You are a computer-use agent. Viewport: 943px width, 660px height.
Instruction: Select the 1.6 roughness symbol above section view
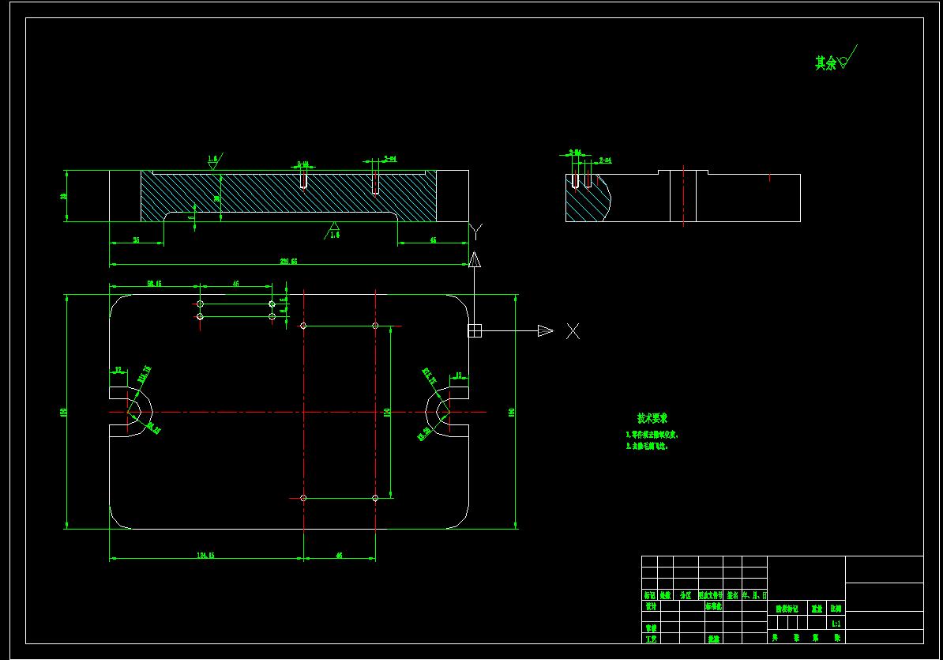(x=215, y=161)
